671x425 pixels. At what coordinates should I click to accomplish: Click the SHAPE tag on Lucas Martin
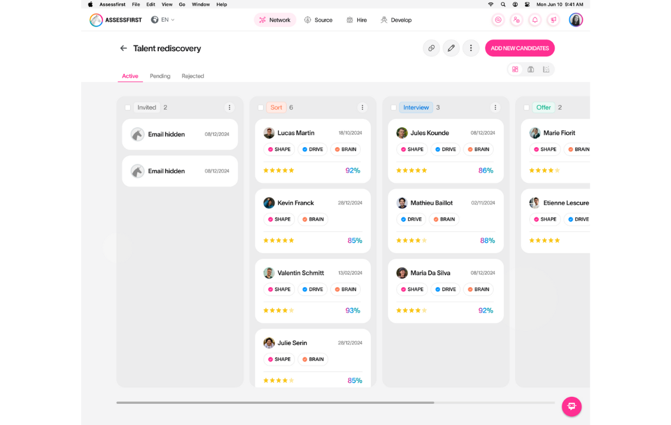(x=279, y=150)
